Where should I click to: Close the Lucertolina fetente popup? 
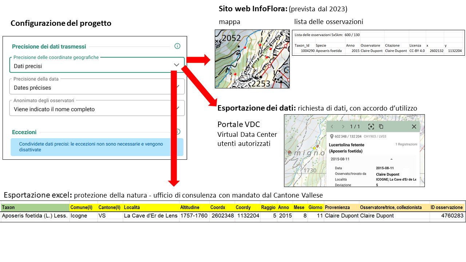(414, 127)
